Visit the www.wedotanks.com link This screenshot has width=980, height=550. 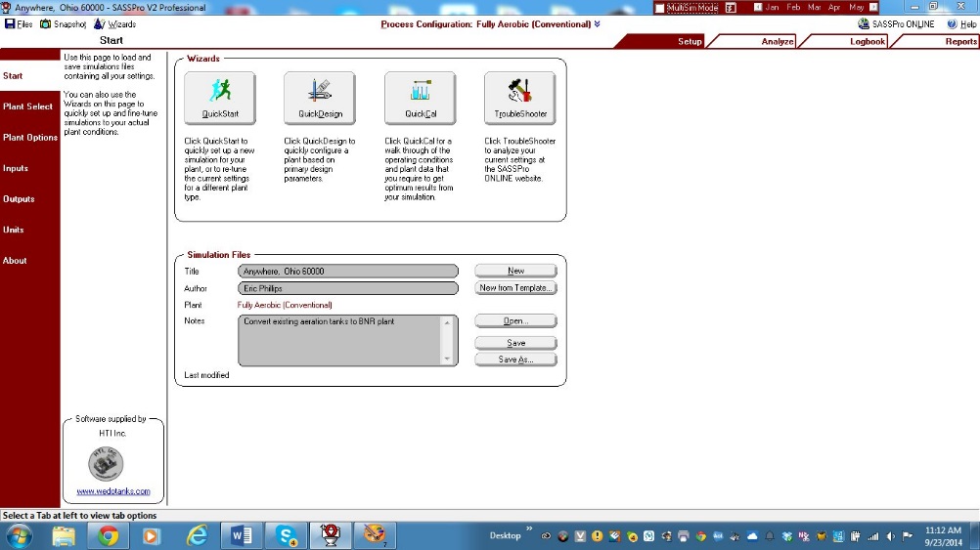[x=113, y=491]
